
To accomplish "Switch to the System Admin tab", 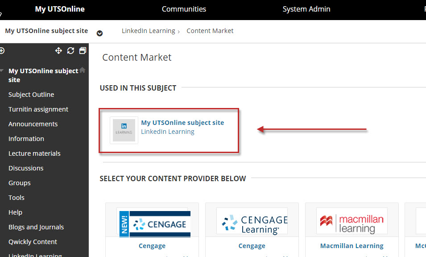I will [306, 9].
